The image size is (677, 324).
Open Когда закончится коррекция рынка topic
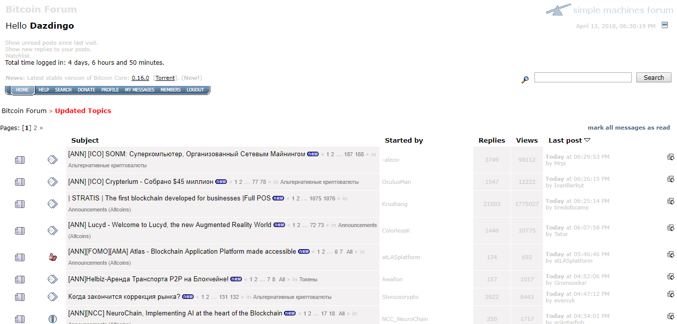point(124,297)
